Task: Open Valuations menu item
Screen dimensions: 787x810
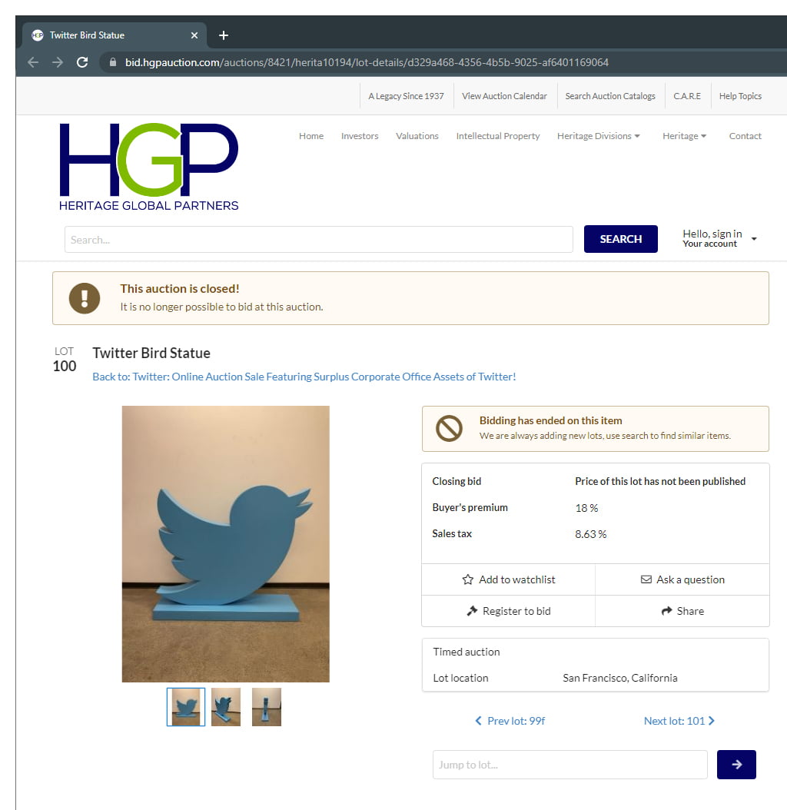Action: 417,136
